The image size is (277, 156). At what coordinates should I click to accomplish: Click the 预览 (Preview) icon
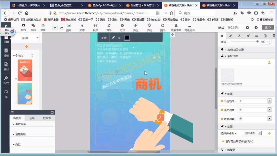[23, 27]
